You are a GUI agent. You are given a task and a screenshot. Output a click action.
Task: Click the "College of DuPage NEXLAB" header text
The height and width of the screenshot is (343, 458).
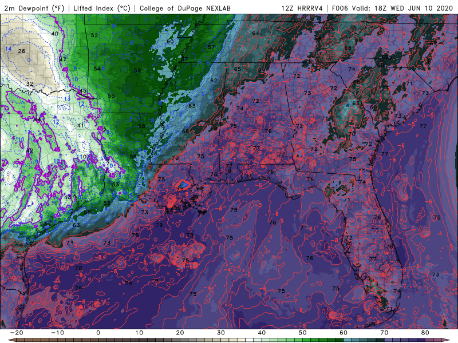pyautogui.click(x=185, y=9)
